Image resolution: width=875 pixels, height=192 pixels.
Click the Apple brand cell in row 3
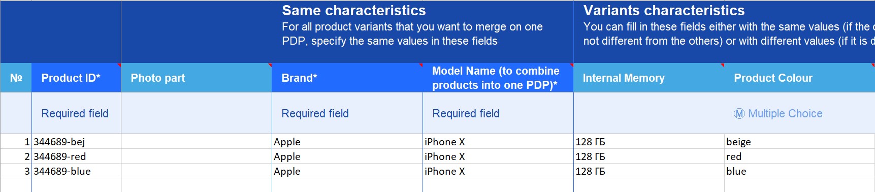coord(347,171)
